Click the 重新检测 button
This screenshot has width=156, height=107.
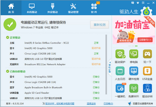click(x=99, y=25)
